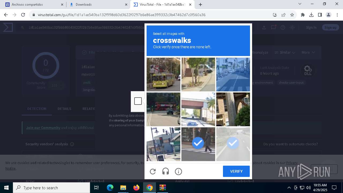Click the Reanalyze button
The width and height of the screenshot is (343, 193).
point(259,53)
